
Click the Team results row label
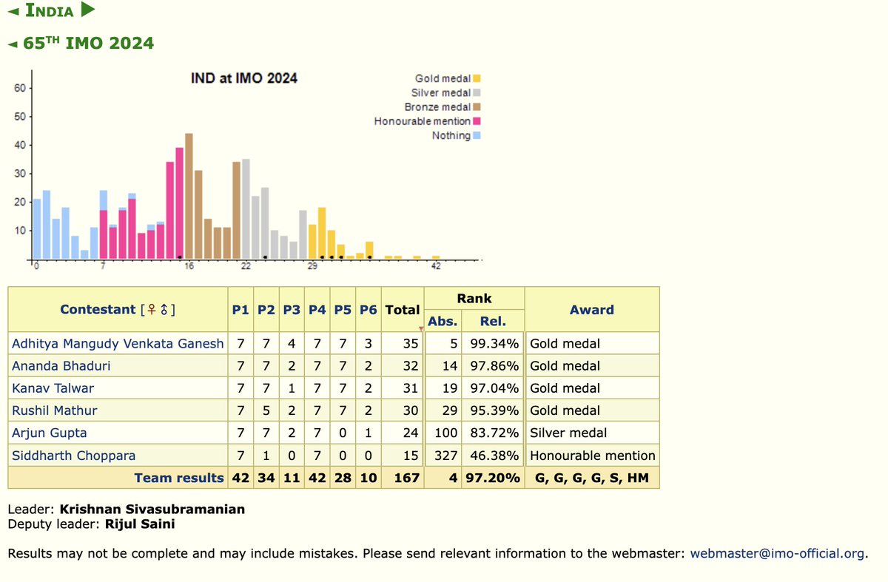pos(178,478)
